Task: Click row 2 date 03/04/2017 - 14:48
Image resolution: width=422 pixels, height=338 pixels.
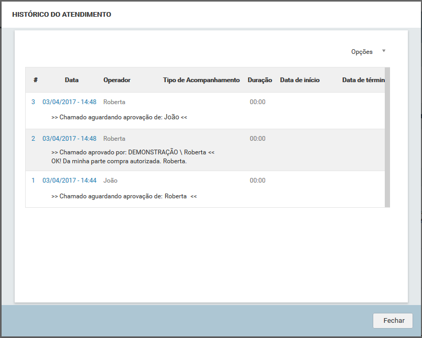Action: pyautogui.click(x=69, y=139)
